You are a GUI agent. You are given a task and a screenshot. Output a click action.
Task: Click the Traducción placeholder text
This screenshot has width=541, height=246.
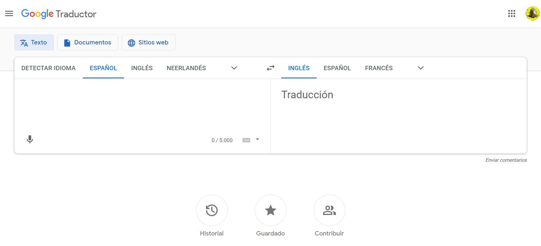coord(307,95)
